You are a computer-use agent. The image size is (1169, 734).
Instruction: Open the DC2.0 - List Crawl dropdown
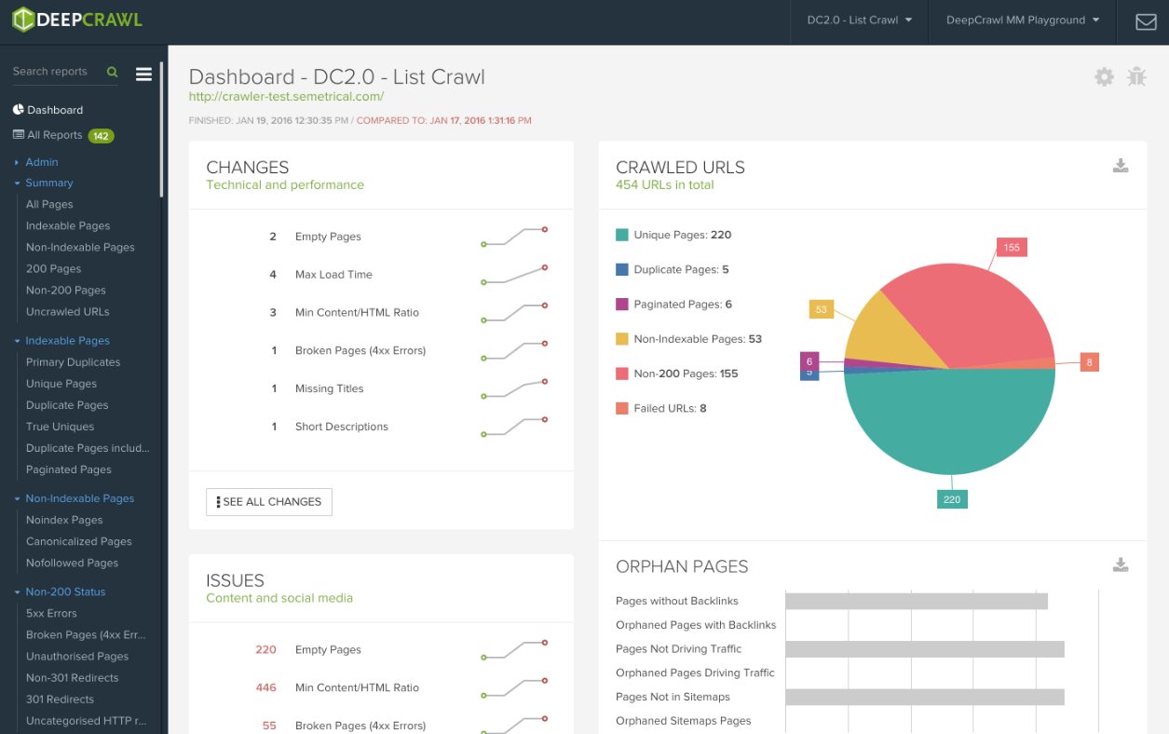coord(860,20)
